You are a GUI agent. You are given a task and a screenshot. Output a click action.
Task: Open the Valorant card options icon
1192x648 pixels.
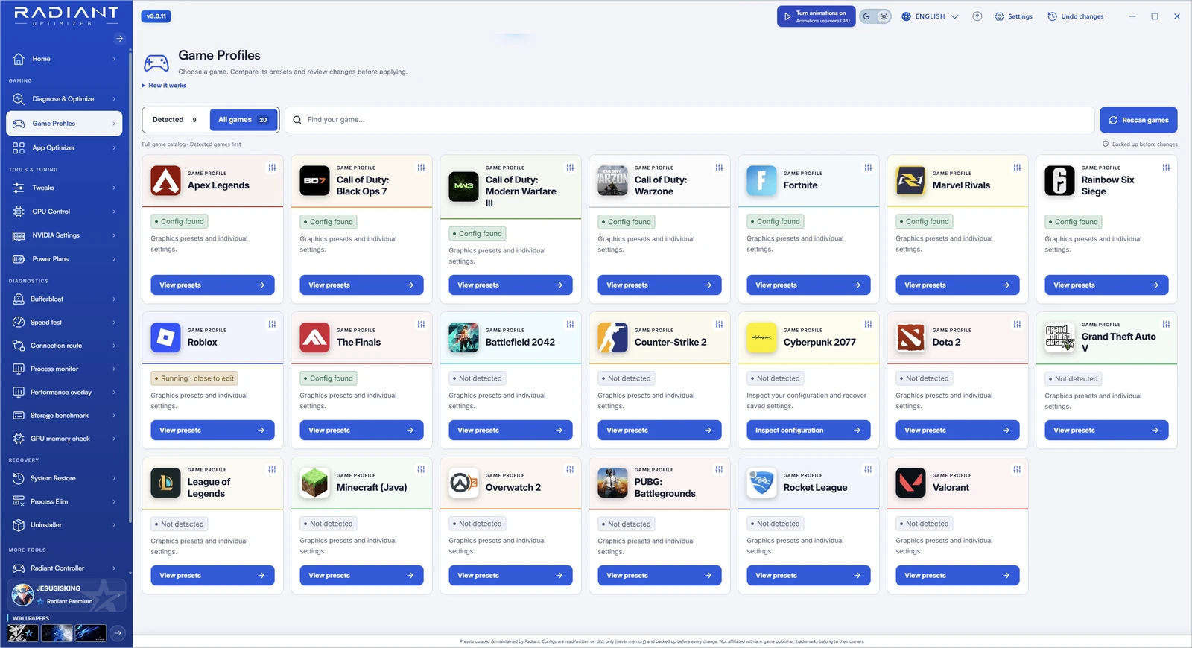(1017, 469)
